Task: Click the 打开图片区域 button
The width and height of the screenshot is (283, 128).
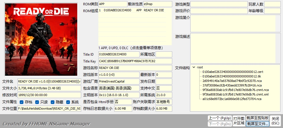Action: pos(238,121)
